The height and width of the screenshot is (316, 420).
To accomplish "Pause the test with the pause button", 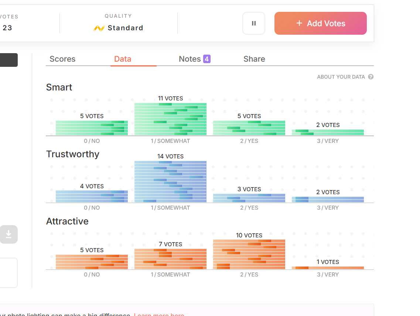I will click(254, 23).
